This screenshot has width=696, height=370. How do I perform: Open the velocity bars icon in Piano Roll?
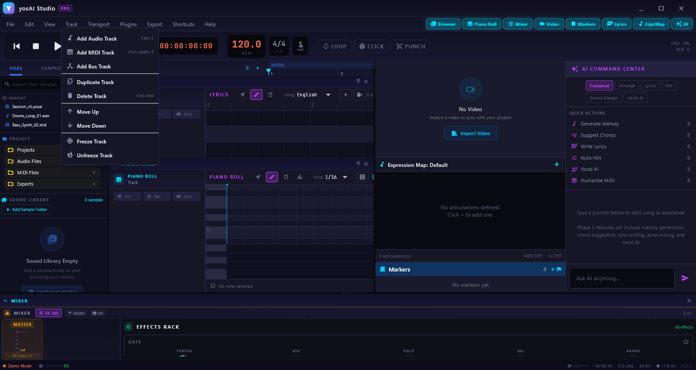(x=300, y=177)
